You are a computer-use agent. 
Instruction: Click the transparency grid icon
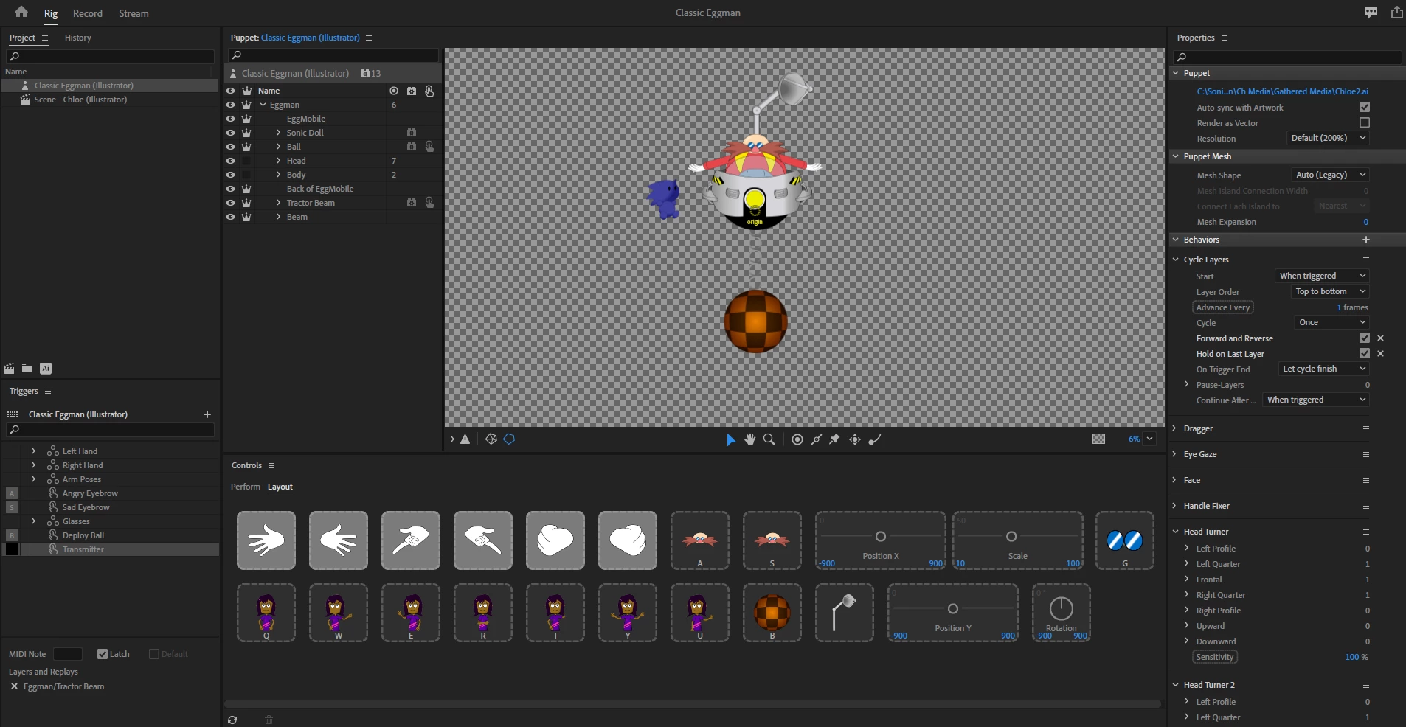[1098, 439]
